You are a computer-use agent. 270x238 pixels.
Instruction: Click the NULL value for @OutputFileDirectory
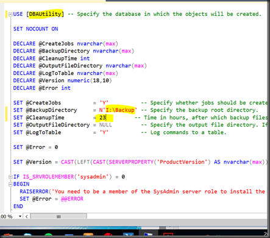click(x=105, y=125)
